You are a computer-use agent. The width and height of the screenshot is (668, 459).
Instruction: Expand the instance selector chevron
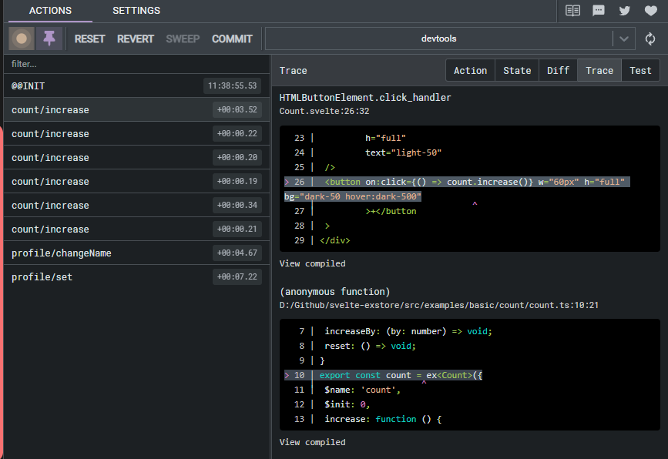tap(623, 39)
